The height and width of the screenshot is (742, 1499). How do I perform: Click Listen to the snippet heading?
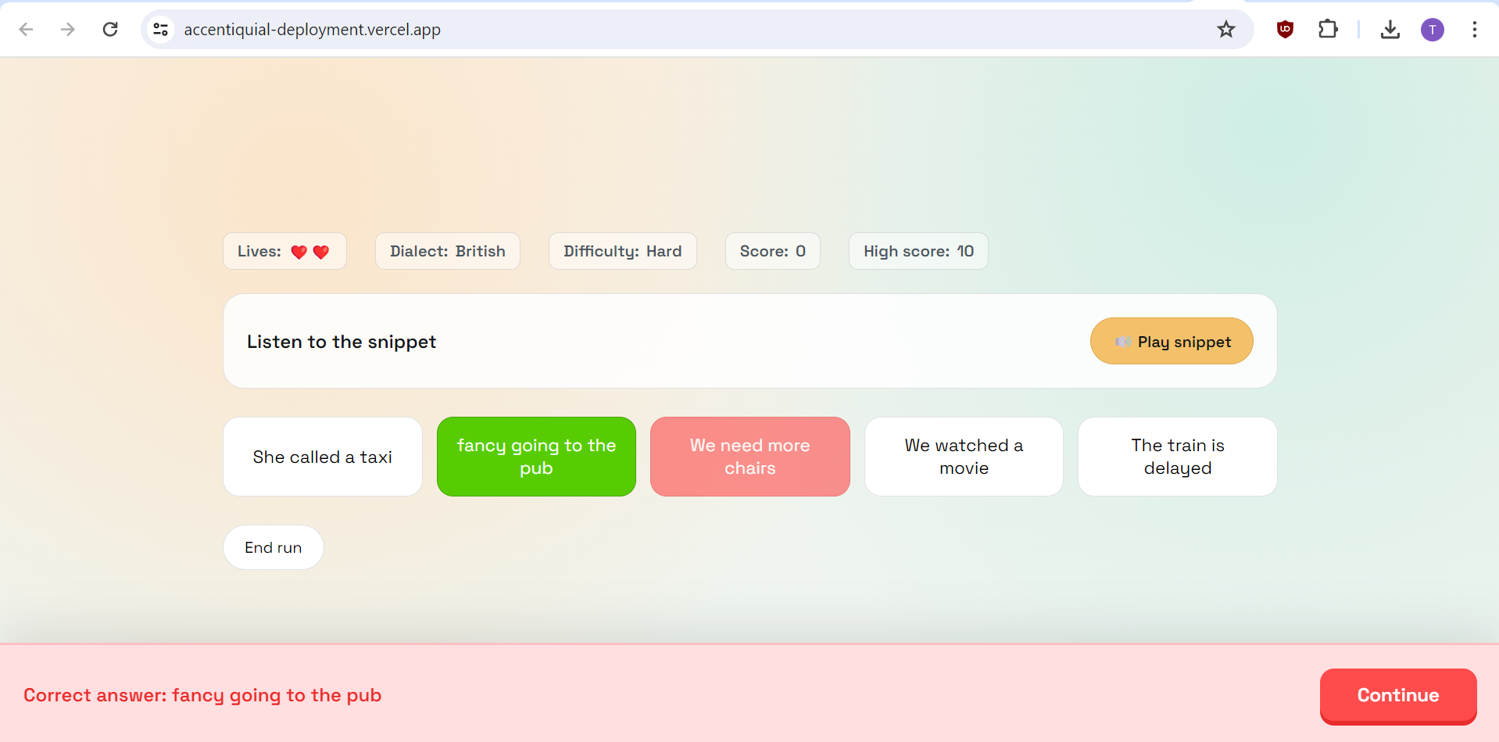pos(342,342)
